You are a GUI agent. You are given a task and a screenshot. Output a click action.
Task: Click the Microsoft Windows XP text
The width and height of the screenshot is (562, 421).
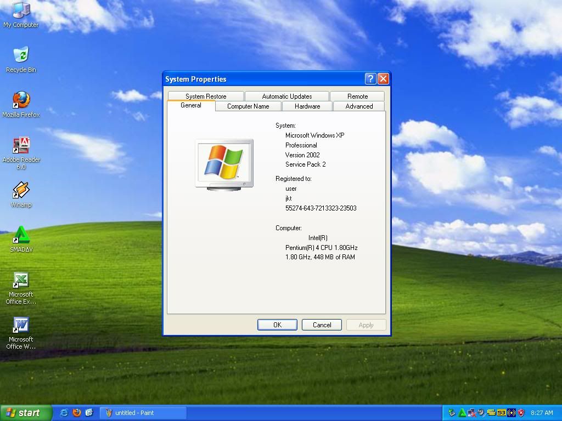[314, 135]
